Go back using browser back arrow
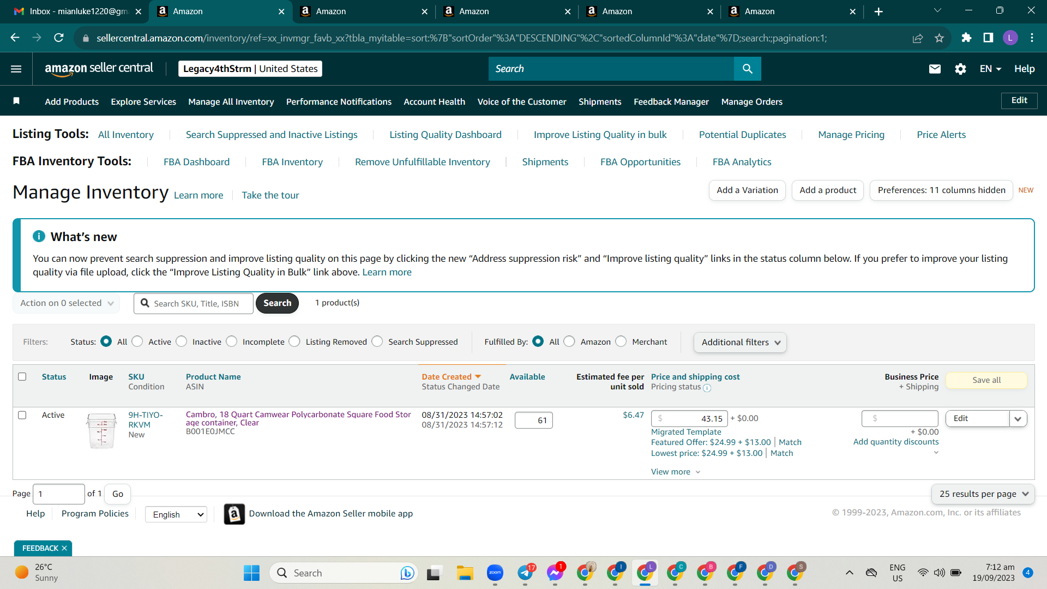Screen dimensions: 1047x589 pyautogui.click(x=15, y=38)
